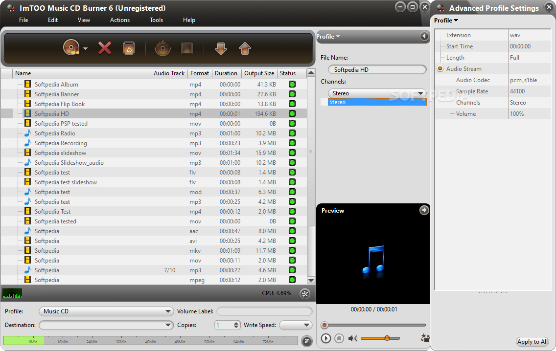Click the Sample Rate value 44100
This screenshot has width=556, height=351.
pyautogui.click(x=517, y=91)
